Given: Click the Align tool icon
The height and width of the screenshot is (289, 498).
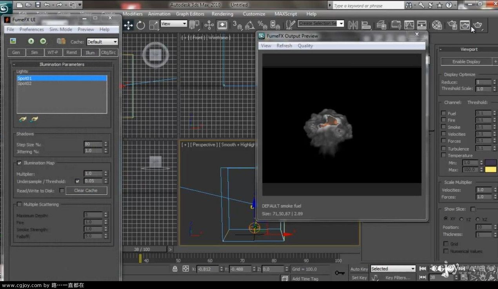Looking at the screenshot, I should [x=366, y=25].
